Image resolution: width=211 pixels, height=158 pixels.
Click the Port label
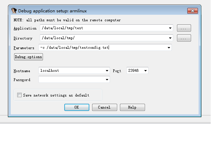pyautogui.click(x=117, y=71)
